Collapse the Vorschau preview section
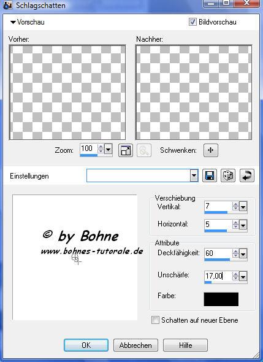Image resolution: width=263 pixels, height=362 pixels. pos(13,22)
